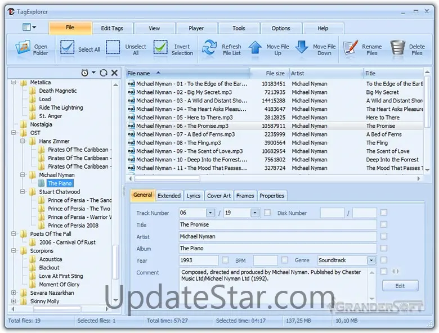Viewport: 439px width, 333px height.
Task: Expand the Skinny Molly folder node
Action: point(14,301)
